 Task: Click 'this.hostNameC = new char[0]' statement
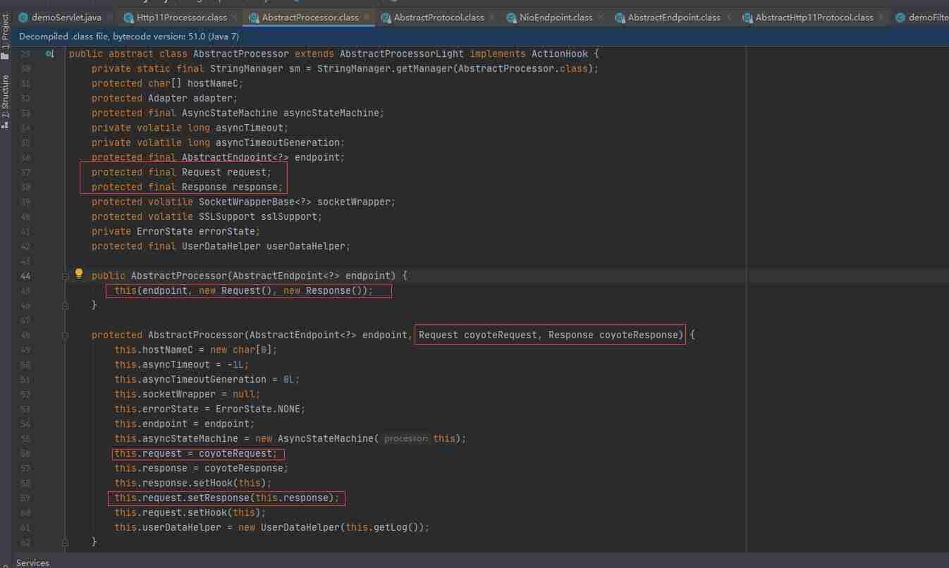click(196, 350)
